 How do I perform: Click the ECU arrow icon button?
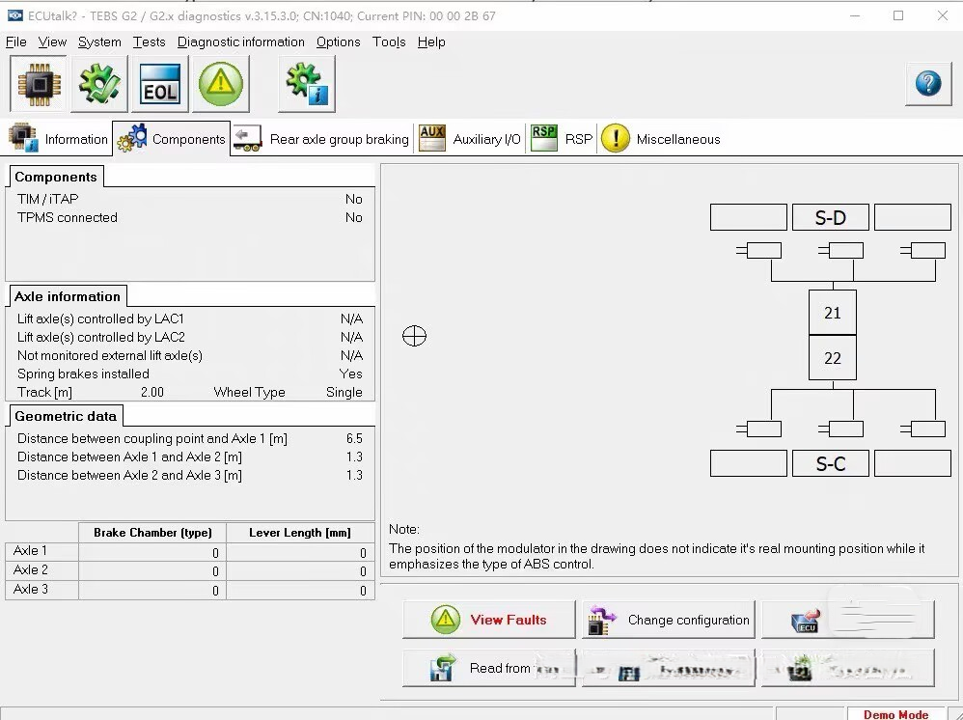(847, 620)
